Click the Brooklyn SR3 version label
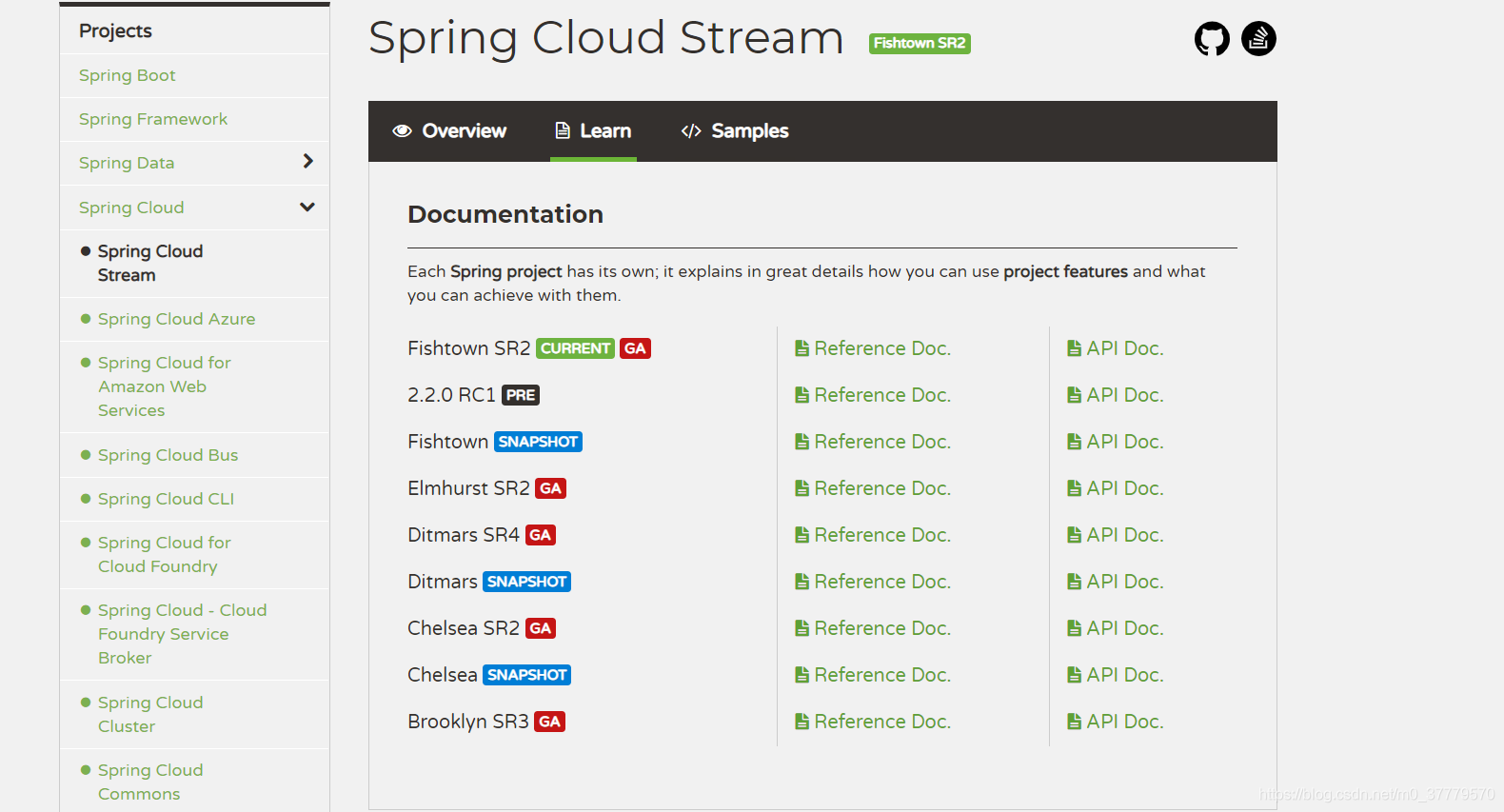 click(467, 722)
